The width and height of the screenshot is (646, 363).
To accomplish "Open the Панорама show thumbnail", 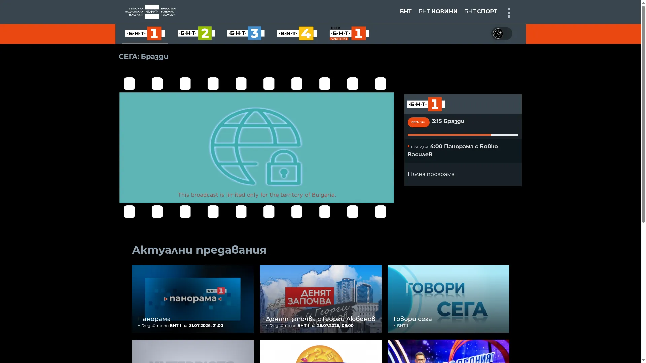I will [193, 299].
